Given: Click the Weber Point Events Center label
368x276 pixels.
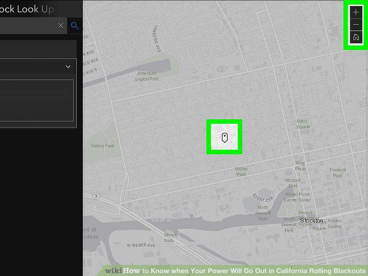Looking at the screenshot, I should [297, 197].
